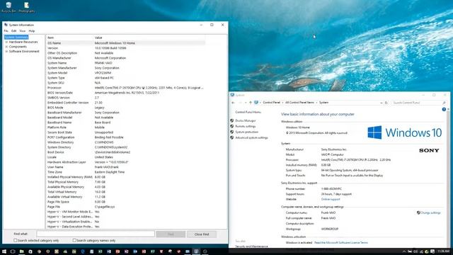453x255 pixels.
Task: Read the Microsoft Software License Terms link
Action: pos(341,242)
